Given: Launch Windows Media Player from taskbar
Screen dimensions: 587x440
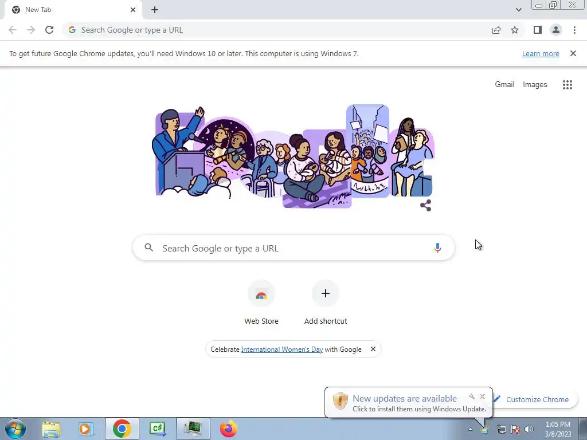Looking at the screenshot, I should (85, 429).
